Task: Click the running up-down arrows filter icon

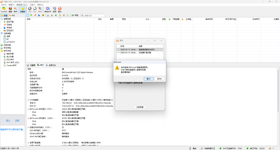Action: pyautogui.click(x=43, y=15)
